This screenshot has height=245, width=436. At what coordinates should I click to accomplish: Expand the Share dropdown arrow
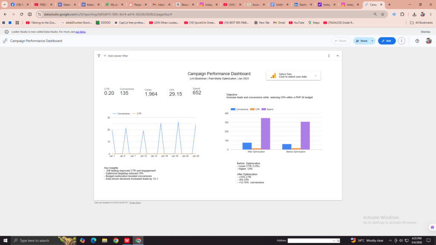(x=372, y=41)
